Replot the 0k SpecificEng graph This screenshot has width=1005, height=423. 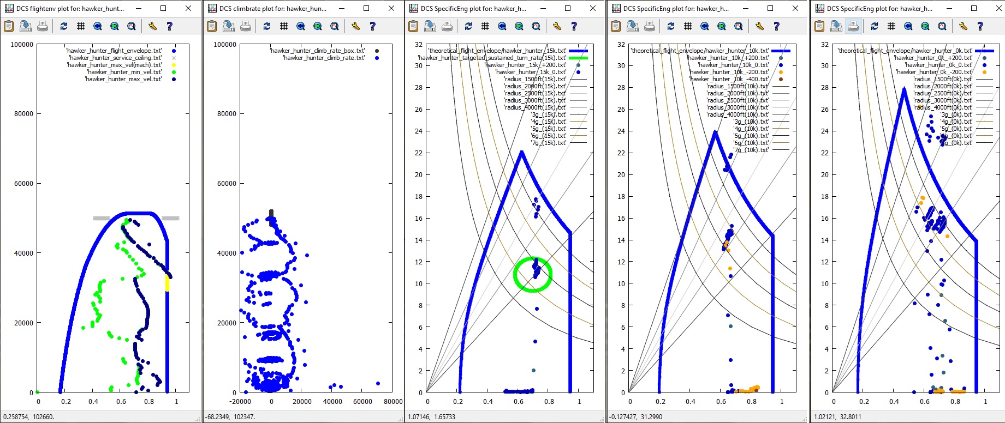click(x=875, y=26)
